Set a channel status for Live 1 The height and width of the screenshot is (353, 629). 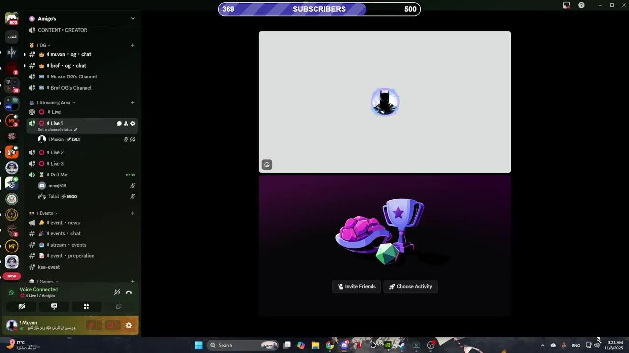(x=57, y=130)
